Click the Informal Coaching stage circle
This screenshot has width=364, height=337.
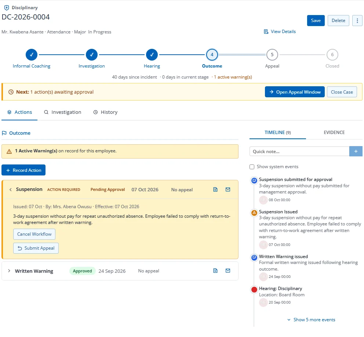32,55
